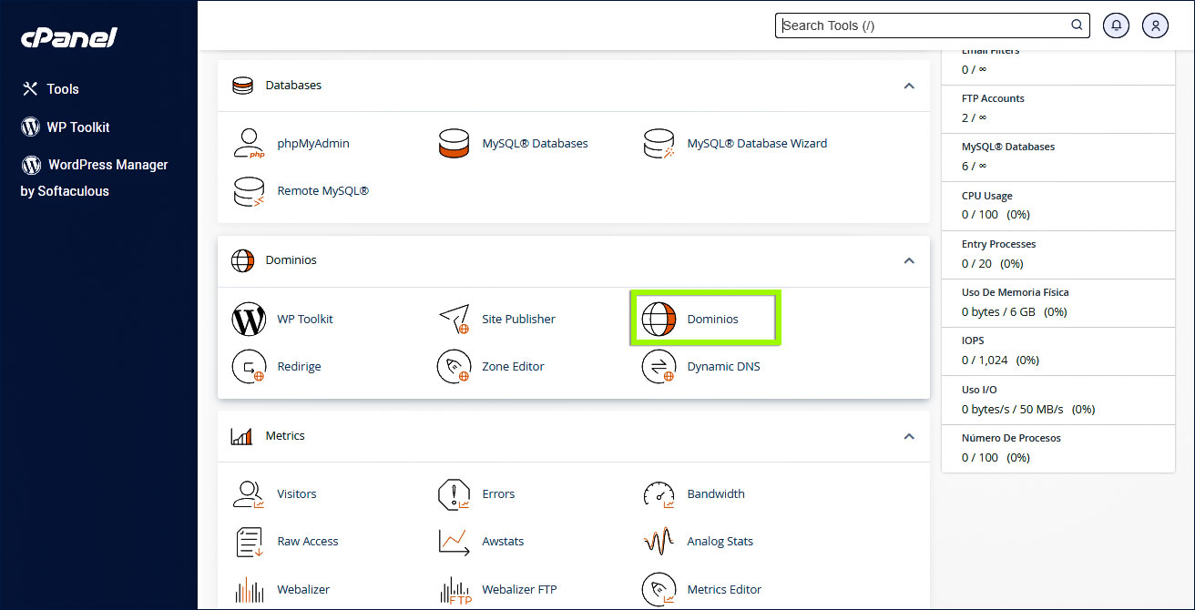
Task: Open the Errors log
Action: [x=498, y=493]
